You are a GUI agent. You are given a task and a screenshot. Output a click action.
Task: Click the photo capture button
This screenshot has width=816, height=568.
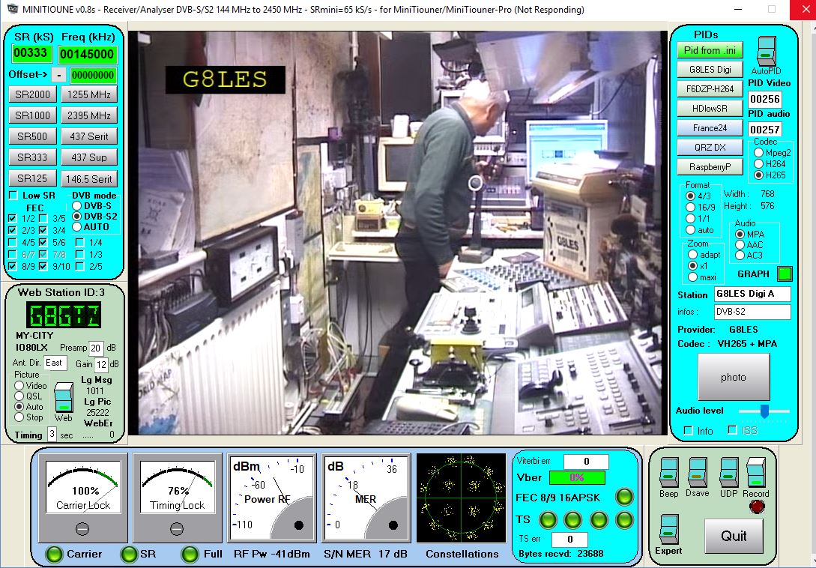point(733,377)
